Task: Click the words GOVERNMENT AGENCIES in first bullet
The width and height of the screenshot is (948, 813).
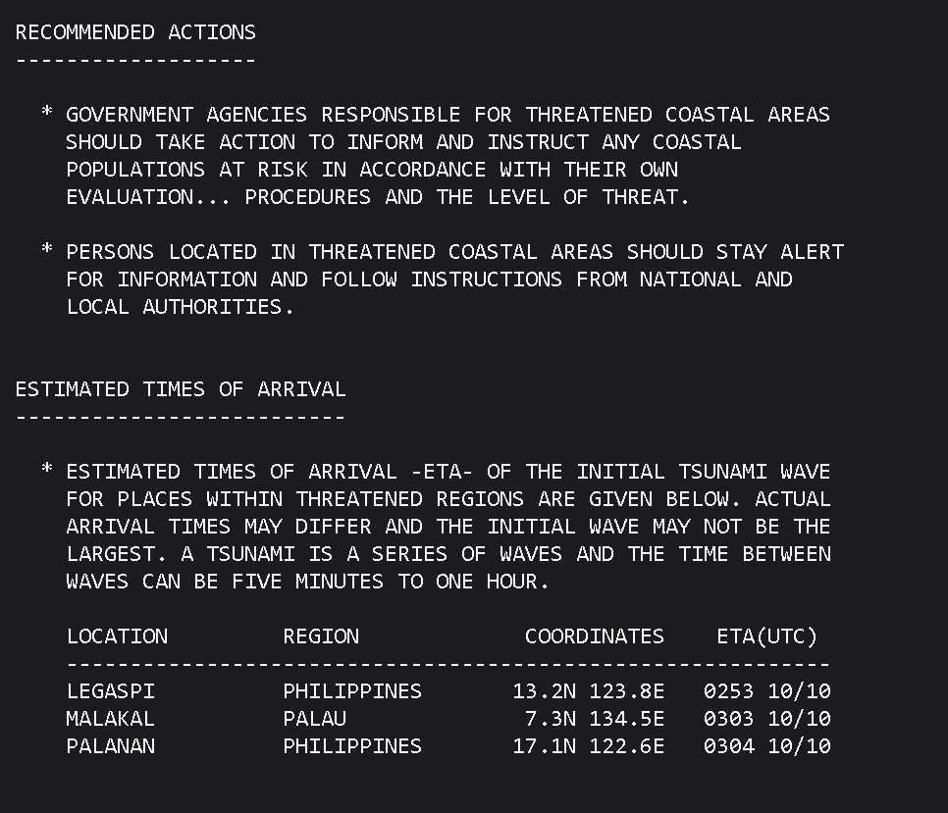Action: pyautogui.click(x=186, y=115)
